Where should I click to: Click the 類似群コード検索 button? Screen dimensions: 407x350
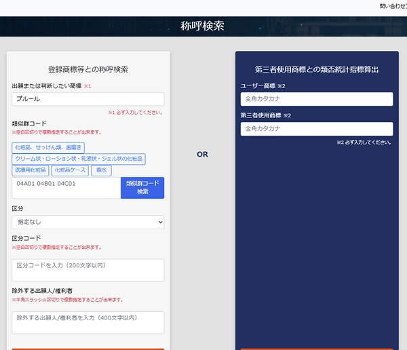(x=142, y=188)
